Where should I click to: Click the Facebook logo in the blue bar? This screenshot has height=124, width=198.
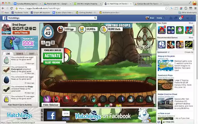pos(4,18)
